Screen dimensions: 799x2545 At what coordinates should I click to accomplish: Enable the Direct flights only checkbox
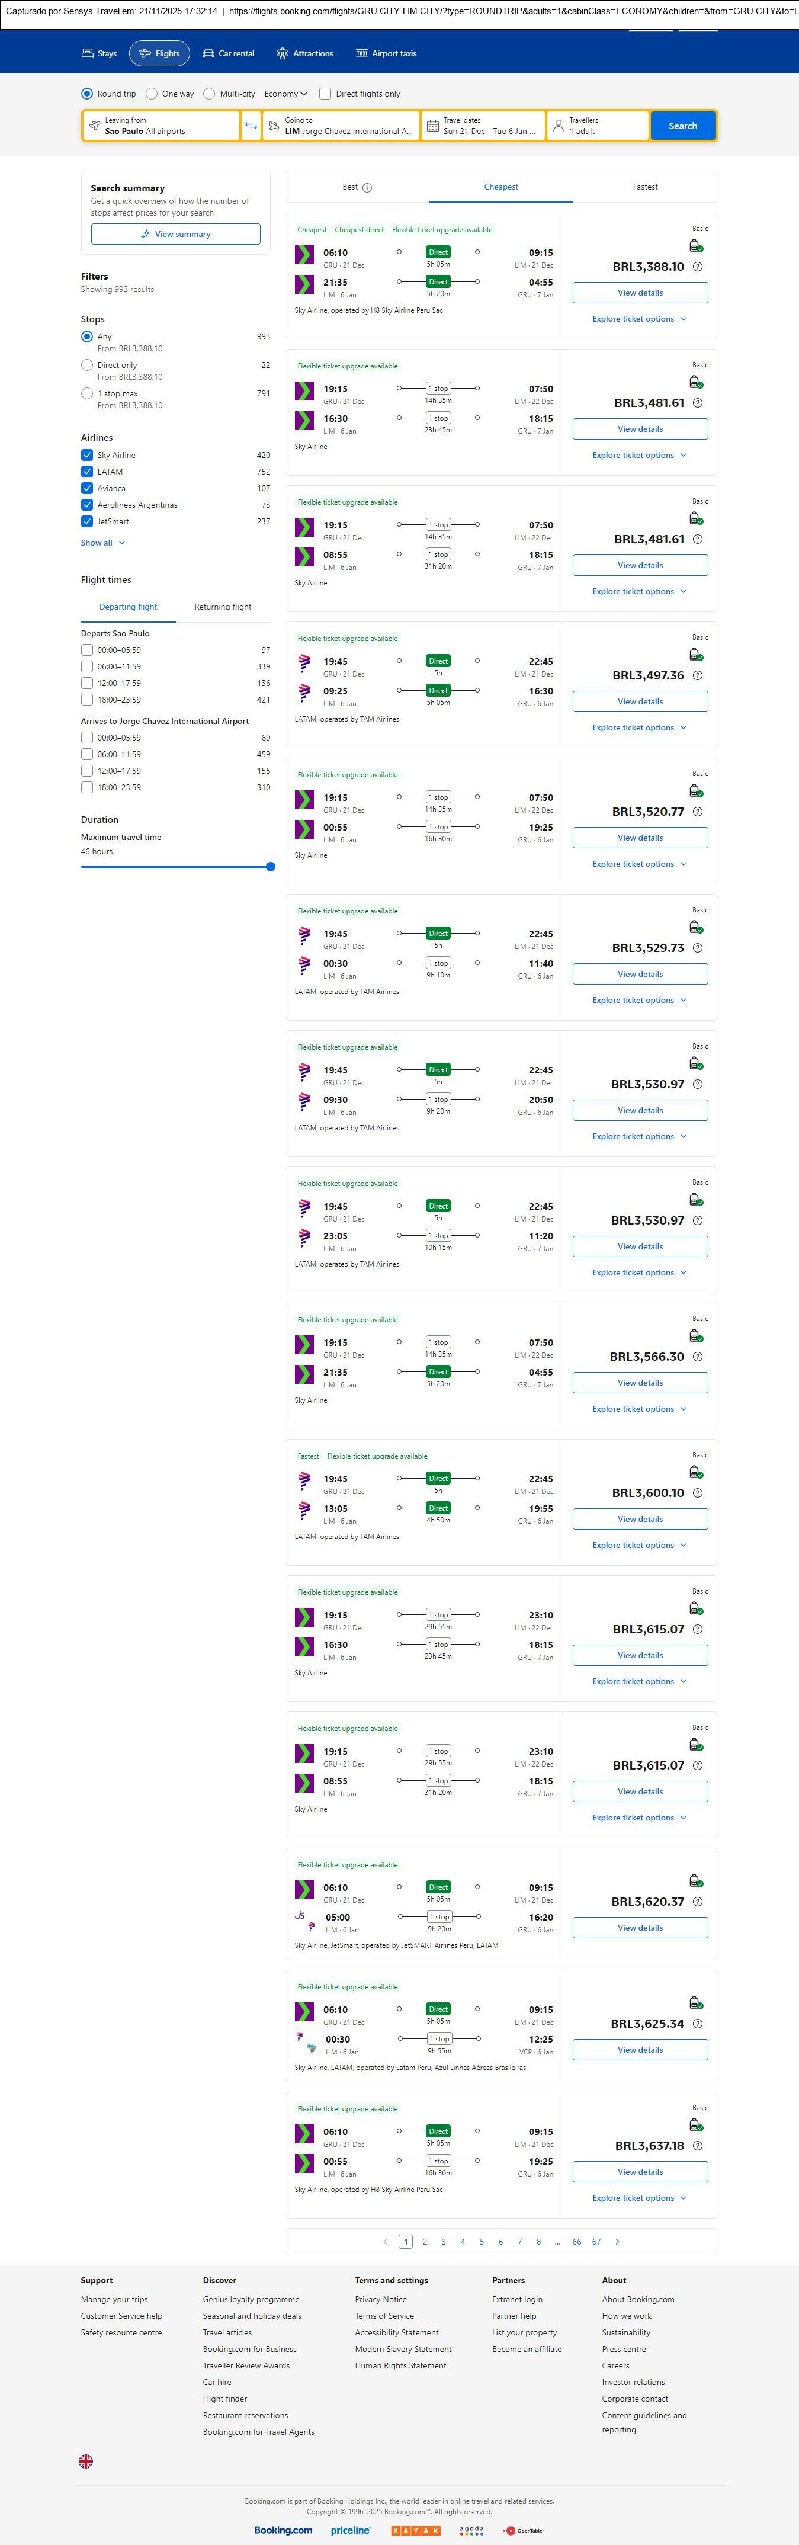[325, 94]
